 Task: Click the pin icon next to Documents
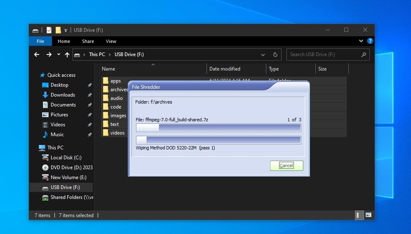tap(89, 105)
